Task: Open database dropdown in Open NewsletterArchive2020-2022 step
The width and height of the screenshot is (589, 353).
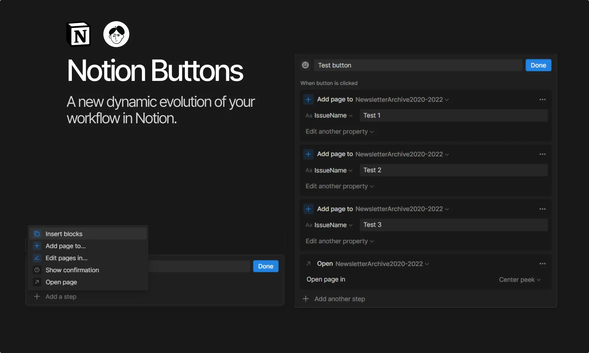Action: (x=382, y=264)
